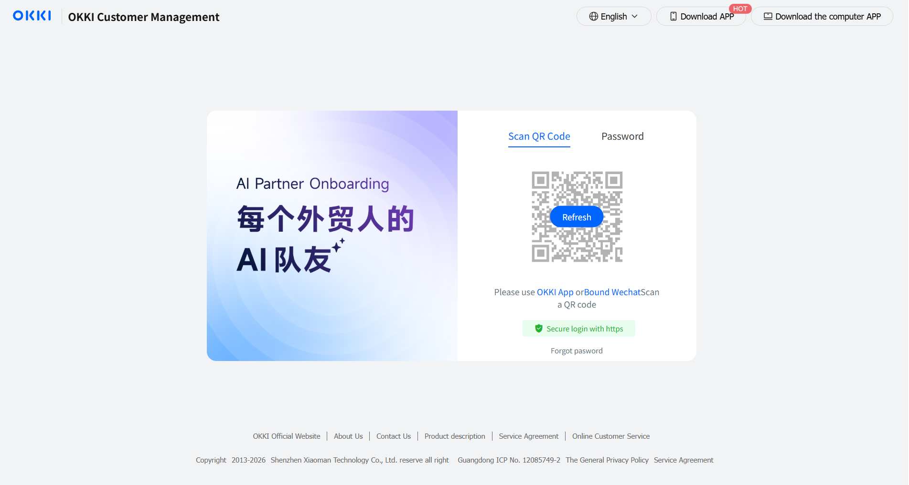Screen dimensions: 909x485
Task: Open Service Agreement beside Product description
Action: click(529, 436)
